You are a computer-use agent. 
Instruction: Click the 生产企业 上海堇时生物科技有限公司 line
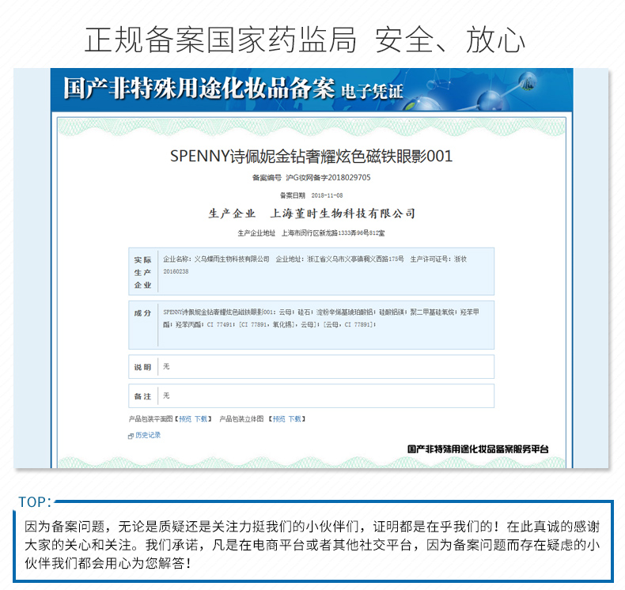tap(312, 214)
